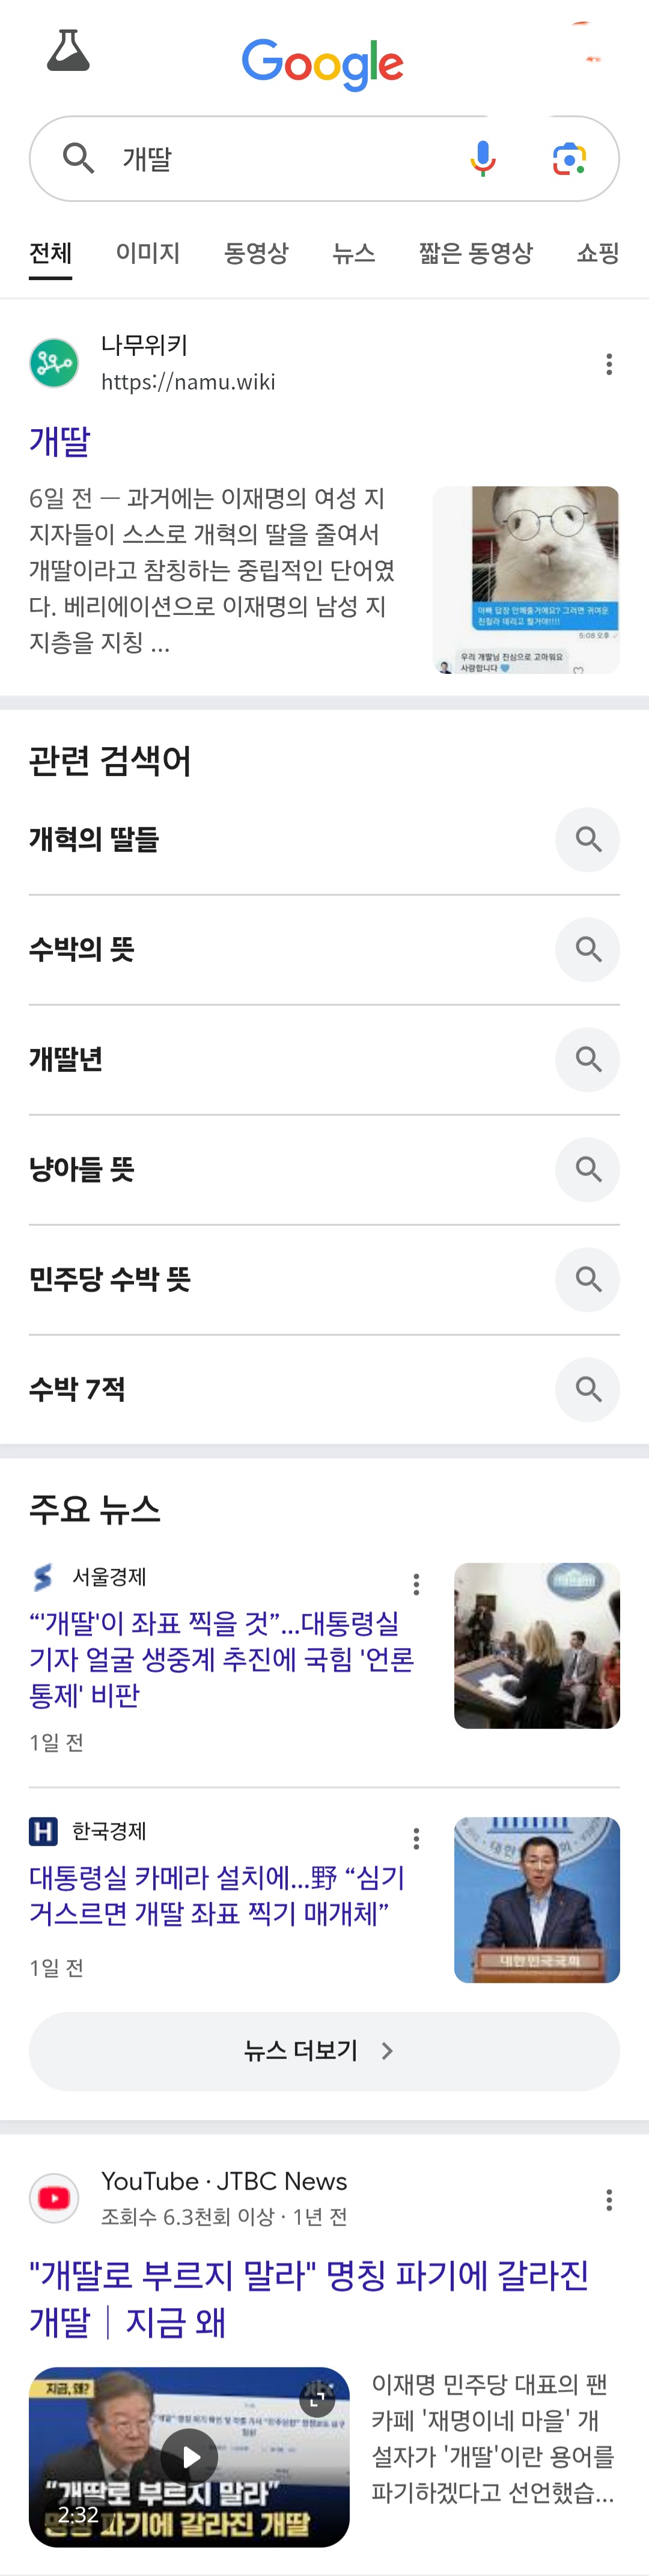Click search icon next to 수박 7적
Image resolution: width=649 pixels, height=2576 pixels.
(587, 1390)
